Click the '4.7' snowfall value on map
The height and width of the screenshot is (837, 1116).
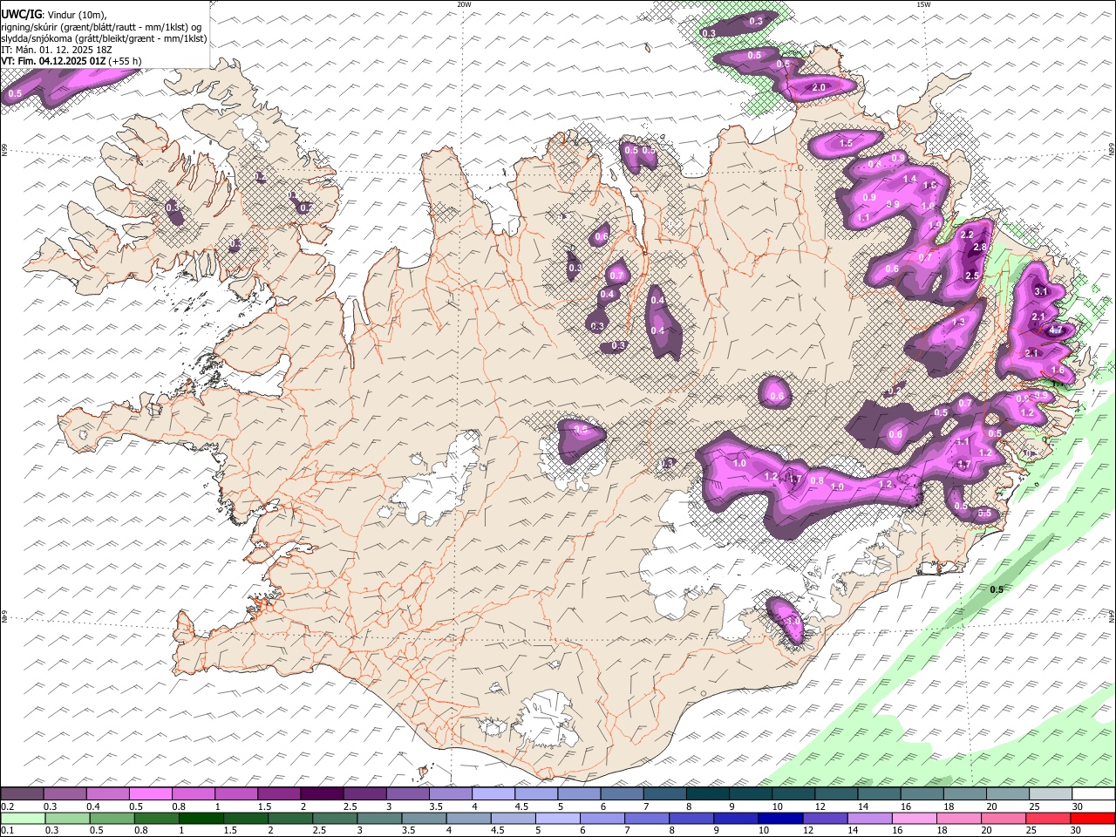1056,331
